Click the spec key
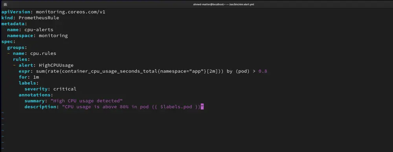This screenshot has width=393, height=152. [7, 42]
